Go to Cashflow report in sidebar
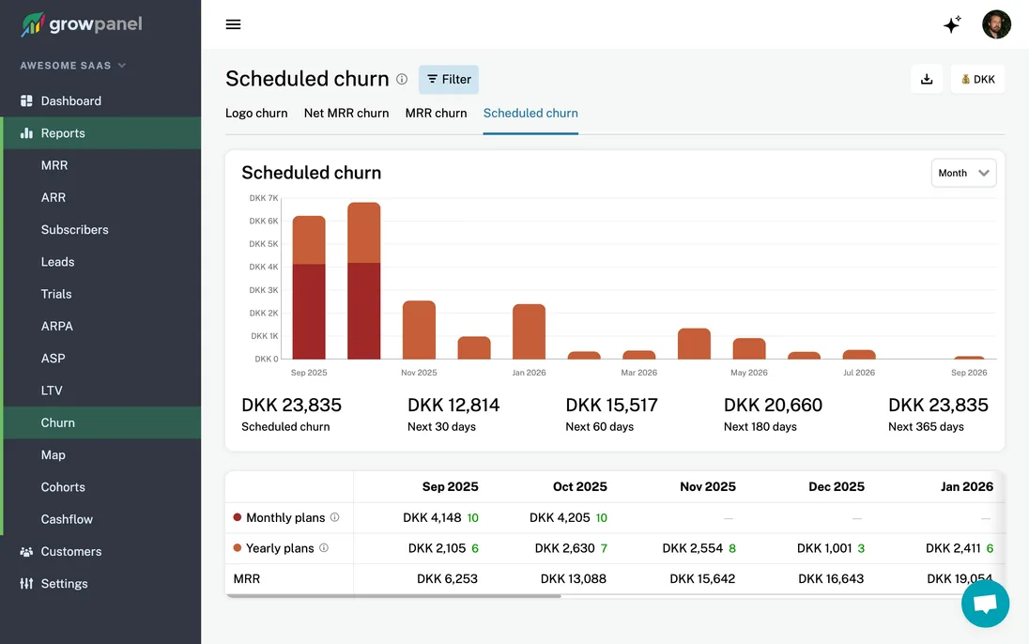Viewport: 1029px width, 644px height. click(x=67, y=519)
